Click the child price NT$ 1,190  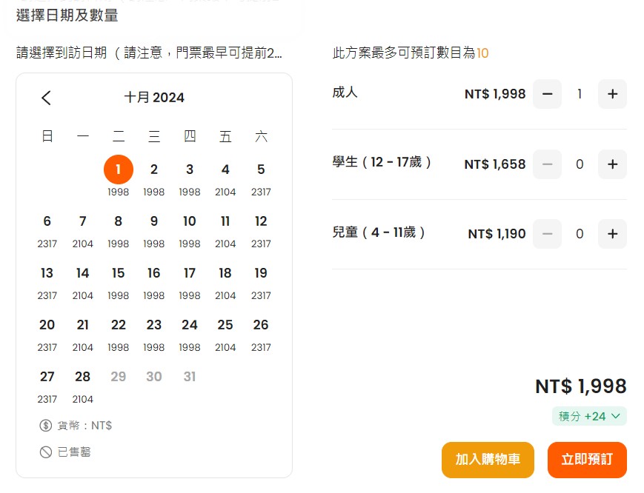(497, 234)
